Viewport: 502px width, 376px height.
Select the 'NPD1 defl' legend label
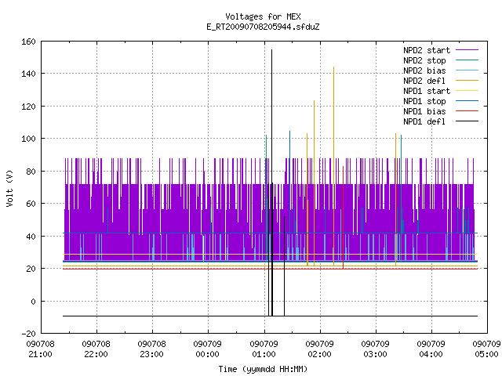point(424,122)
